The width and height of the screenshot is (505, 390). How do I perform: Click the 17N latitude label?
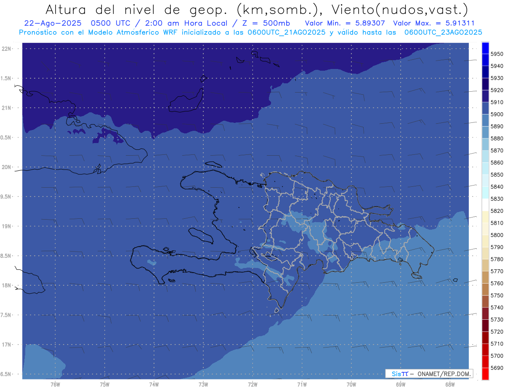pos(7,345)
